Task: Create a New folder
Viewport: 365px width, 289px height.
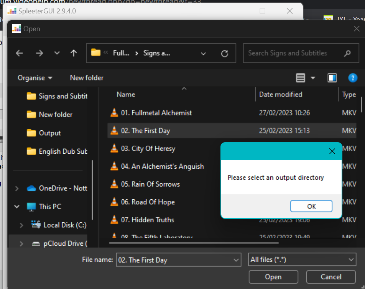Action: (87, 78)
